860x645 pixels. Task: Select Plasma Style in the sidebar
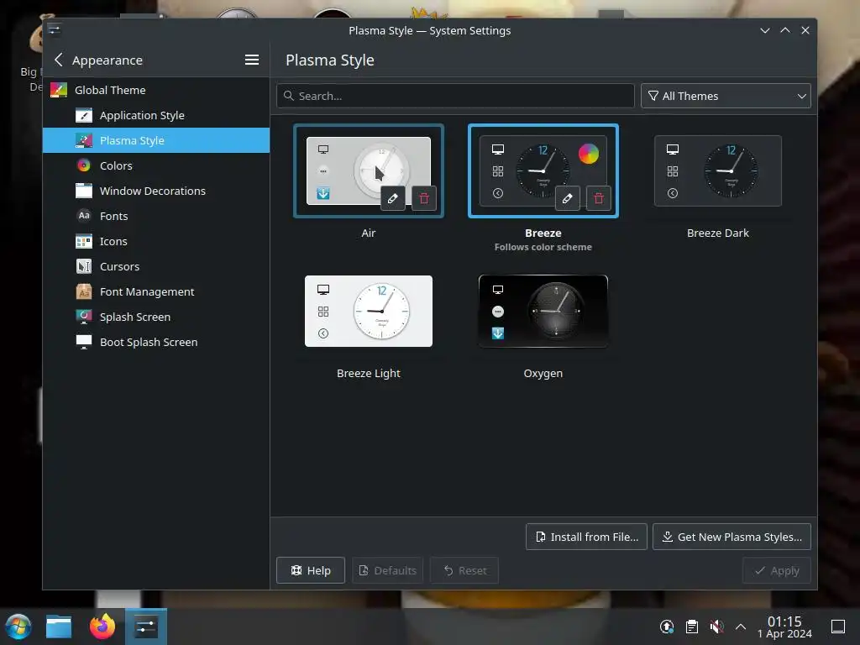155,140
